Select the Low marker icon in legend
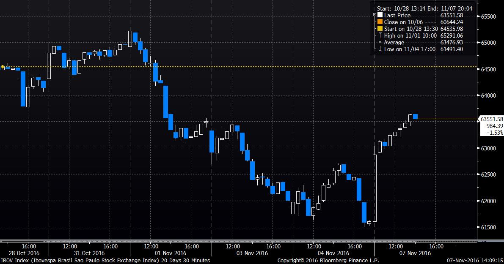This screenshot has height=264, width=504. point(380,49)
